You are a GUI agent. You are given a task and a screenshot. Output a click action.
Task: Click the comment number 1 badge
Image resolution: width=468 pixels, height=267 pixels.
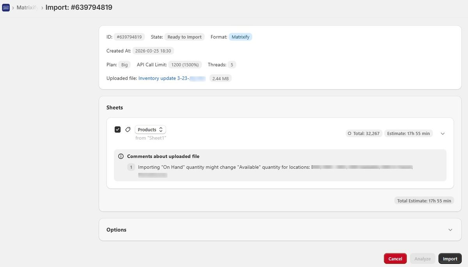coord(131,167)
